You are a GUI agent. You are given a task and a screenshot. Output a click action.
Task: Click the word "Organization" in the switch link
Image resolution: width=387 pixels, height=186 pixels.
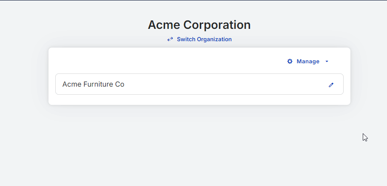214,39
